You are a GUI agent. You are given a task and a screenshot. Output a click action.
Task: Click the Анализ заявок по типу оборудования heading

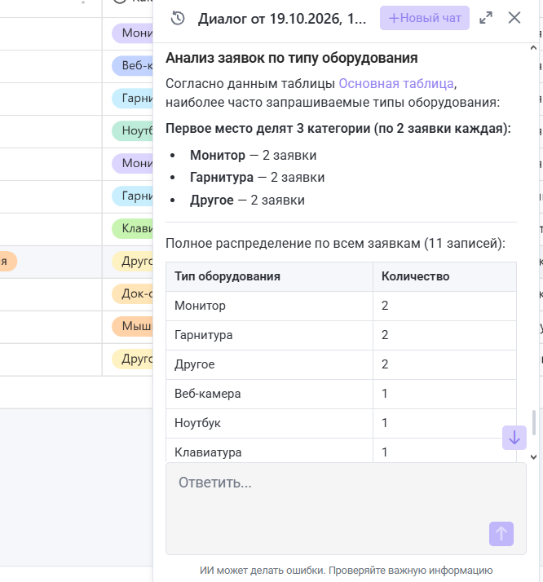click(x=292, y=58)
